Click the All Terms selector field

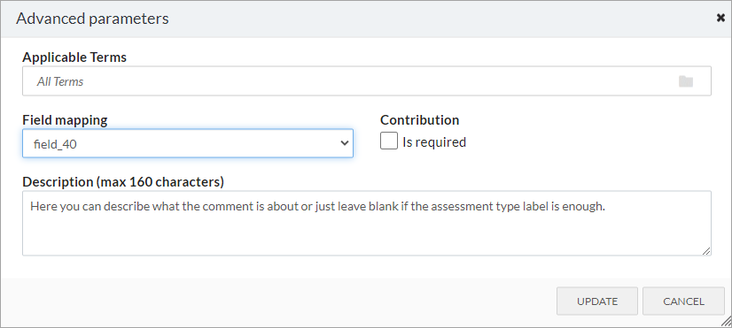coord(367,81)
